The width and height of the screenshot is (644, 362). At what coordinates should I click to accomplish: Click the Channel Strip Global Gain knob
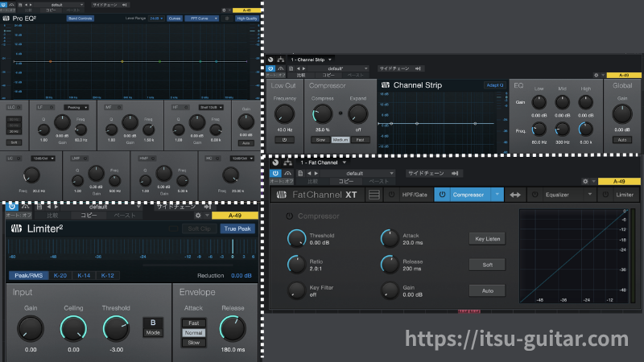pyautogui.click(x=621, y=114)
